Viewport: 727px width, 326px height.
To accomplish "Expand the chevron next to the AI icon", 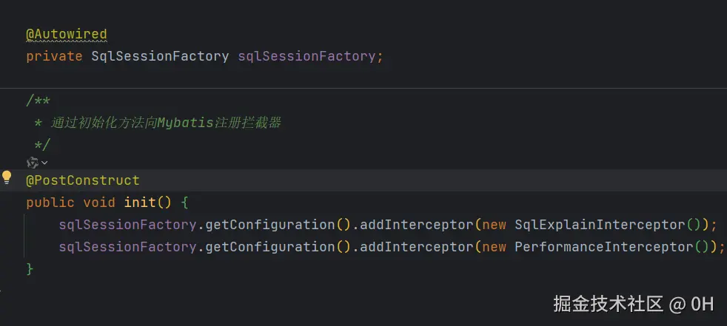I will (44, 163).
